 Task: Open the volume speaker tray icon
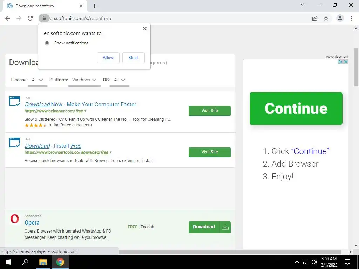pyautogui.click(x=314, y=262)
